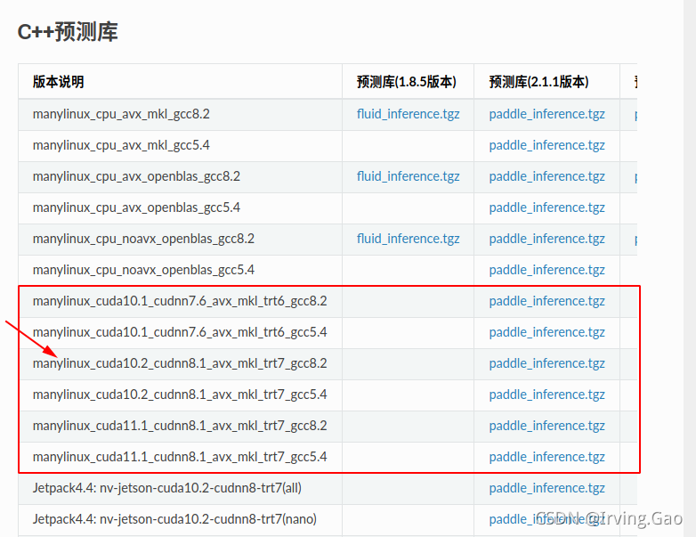
Task: Select the Jetpack4.4 nv-jetson trt7(all) row text
Action: coord(167,488)
